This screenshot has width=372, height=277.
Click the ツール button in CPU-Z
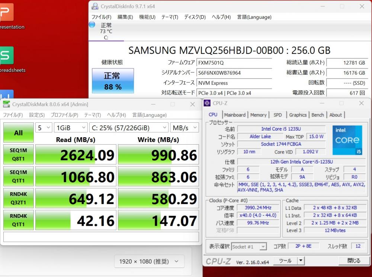click(285, 260)
